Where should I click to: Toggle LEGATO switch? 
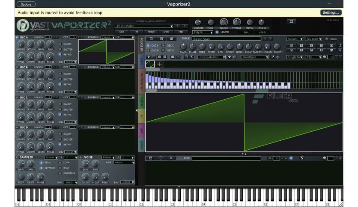click(x=217, y=32)
